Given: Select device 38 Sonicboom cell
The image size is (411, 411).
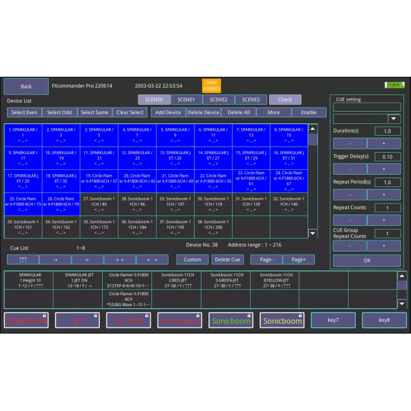Looking at the screenshot, I should coord(213,227).
